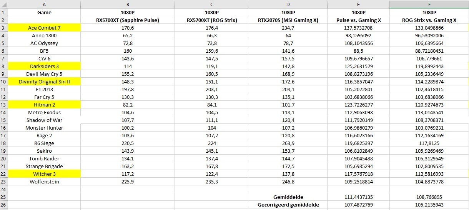469x210 pixels.
Task: Select the Divinity Original Sin II cell
Action: (44, 82)
